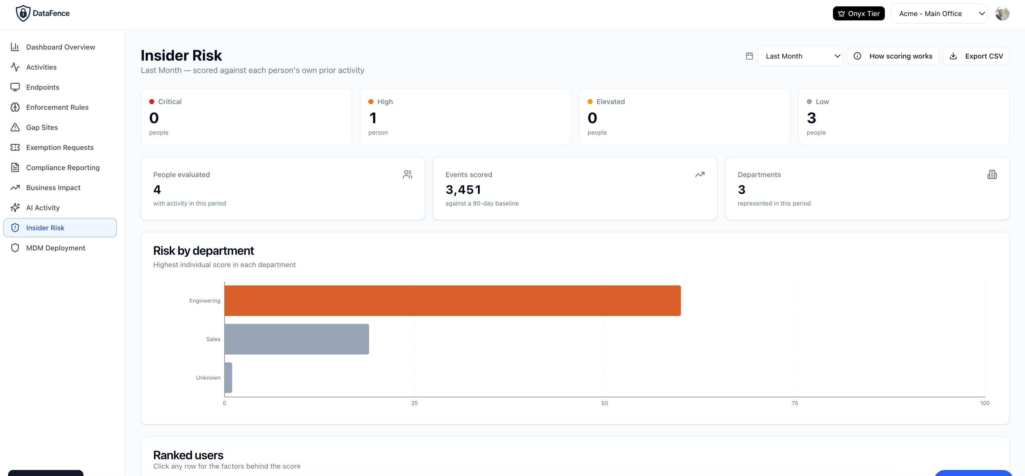
Task: Click the Critical risk count card
Action: pos(246,116)
